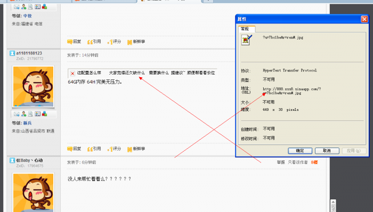Select the text 64G内存 64H 完美无压力。

95,82
